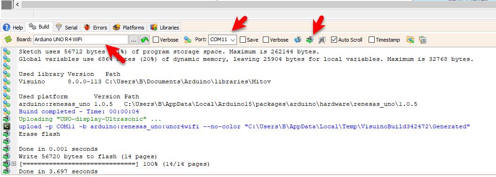
Task: Click the gray disconnect icon left of Auto Scroll
Action: (x=322, y=40)
